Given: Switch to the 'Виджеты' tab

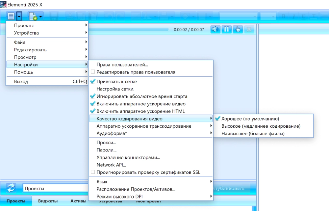Looking at the screenshot, I should tap(48, 201).
